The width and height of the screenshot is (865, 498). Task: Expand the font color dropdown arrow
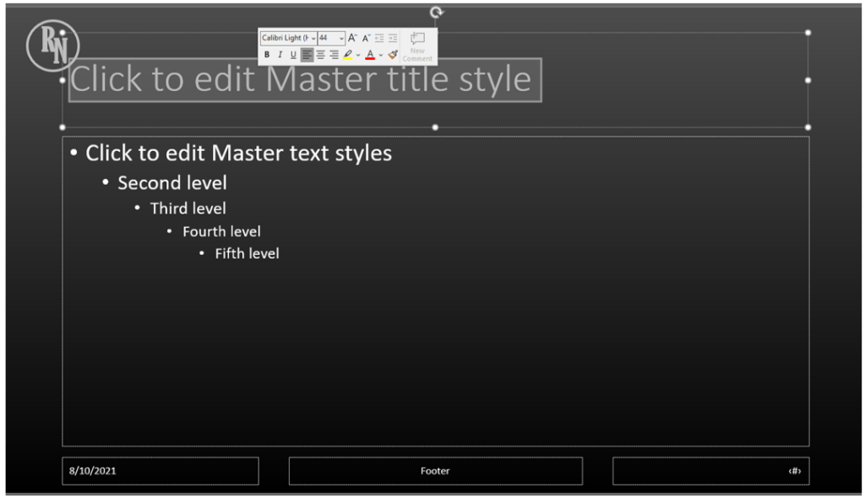[x=381, y=55]
